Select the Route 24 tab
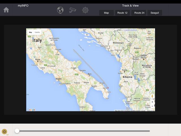This screenshot has width=181, height=136. tap(139, 13)
